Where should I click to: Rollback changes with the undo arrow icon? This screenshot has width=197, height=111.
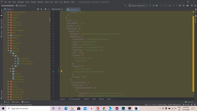click(x=183, y=6)
